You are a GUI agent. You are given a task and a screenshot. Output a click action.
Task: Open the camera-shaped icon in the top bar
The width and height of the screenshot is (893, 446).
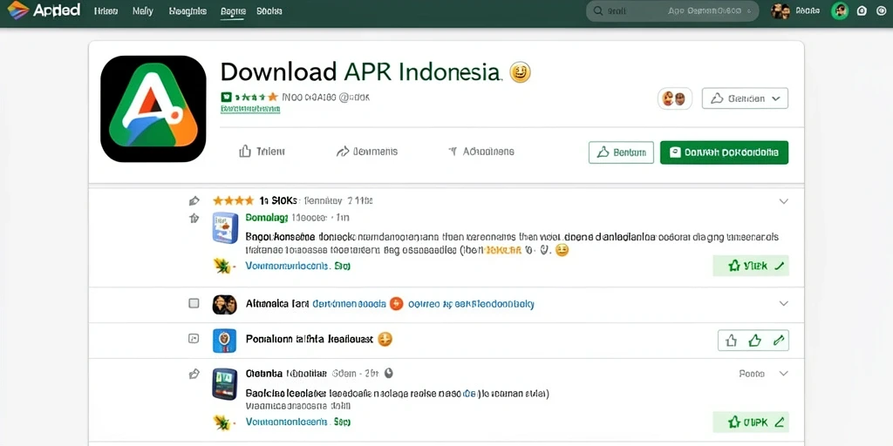862,10
